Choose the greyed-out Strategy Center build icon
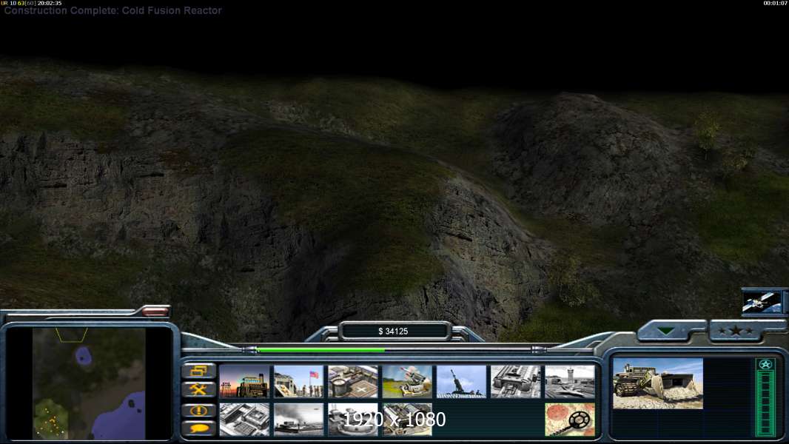789x444 pixels. pos(244,420)
